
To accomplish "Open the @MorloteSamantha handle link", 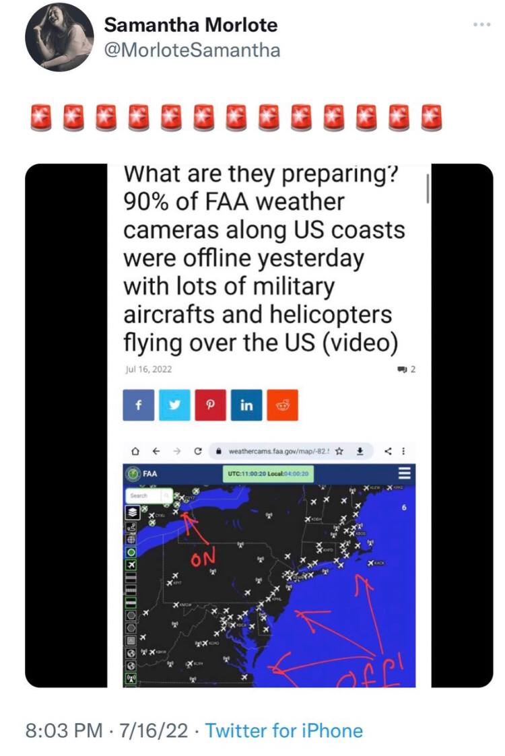I will coord(192,50).
